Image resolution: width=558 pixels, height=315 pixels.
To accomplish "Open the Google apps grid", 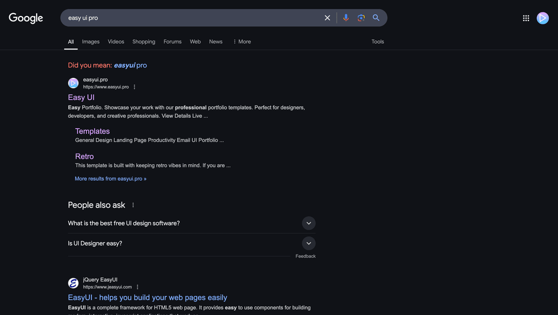I will pos(526,18).
